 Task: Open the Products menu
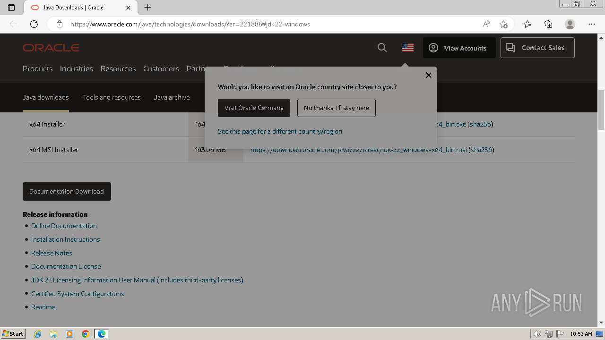pos(37,68)
